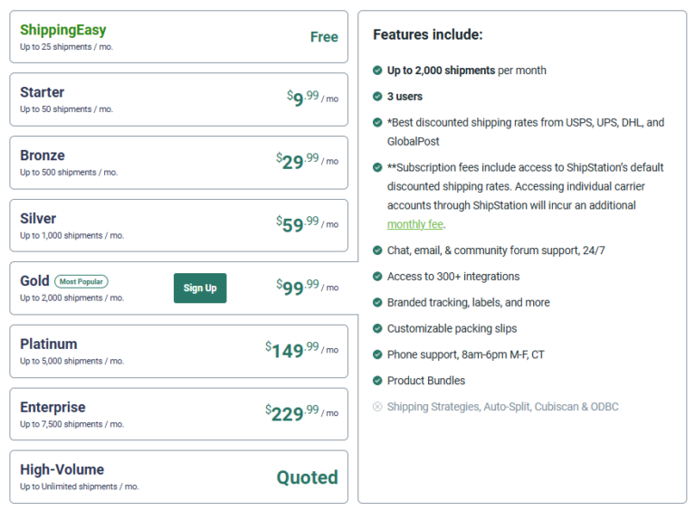The image size is (695, 510).
Task: Click checkmark icon next to 3 users
Action: coord(377,97)
